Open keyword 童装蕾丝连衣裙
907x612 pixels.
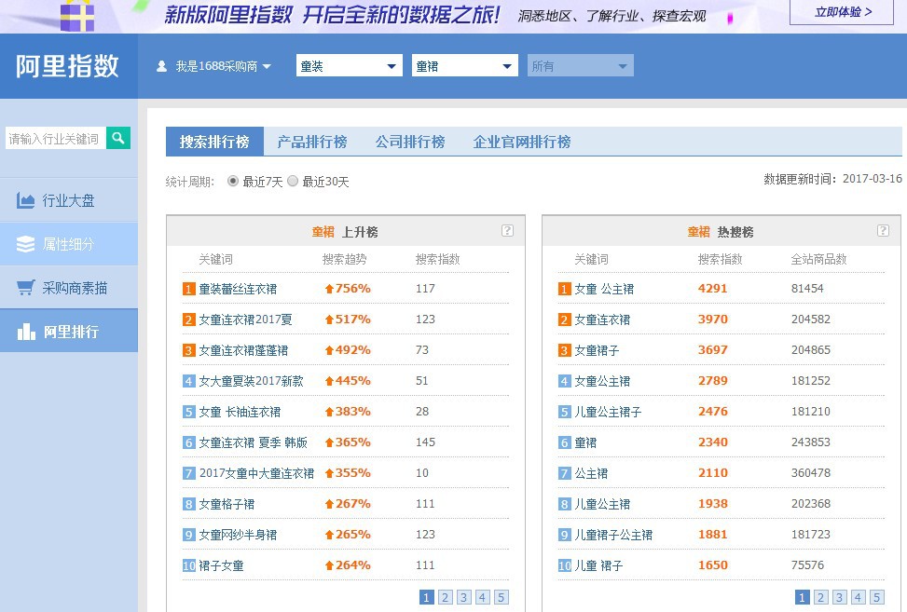click(x=238, y=289)
